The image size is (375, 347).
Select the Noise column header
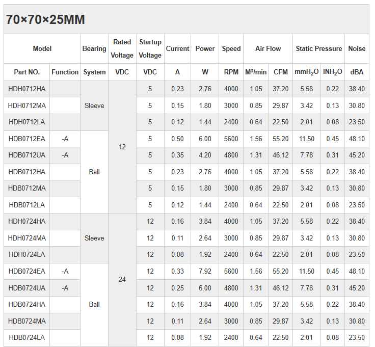[357, 49]
